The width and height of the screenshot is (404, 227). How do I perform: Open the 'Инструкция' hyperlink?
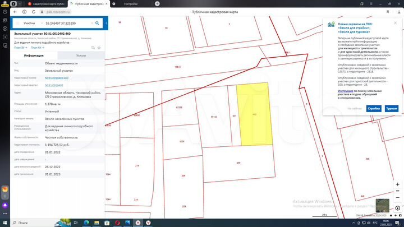tap(346, 90)
